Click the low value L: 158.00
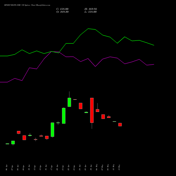This screenshot has height=176, width=176. click(90, 12)
